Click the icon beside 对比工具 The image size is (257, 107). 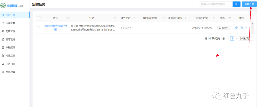[x=3, y=56]
